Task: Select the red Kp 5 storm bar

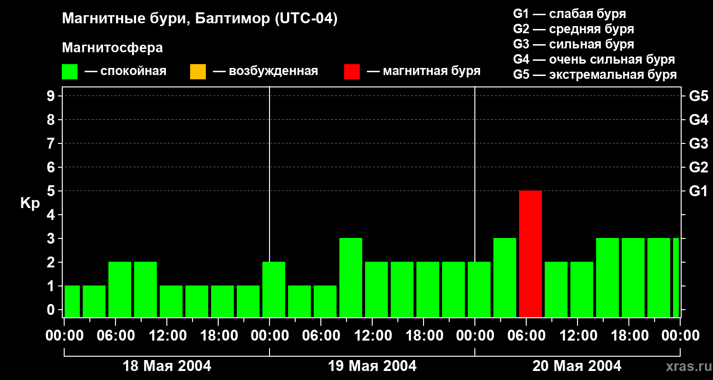Action: coord(530,254)
